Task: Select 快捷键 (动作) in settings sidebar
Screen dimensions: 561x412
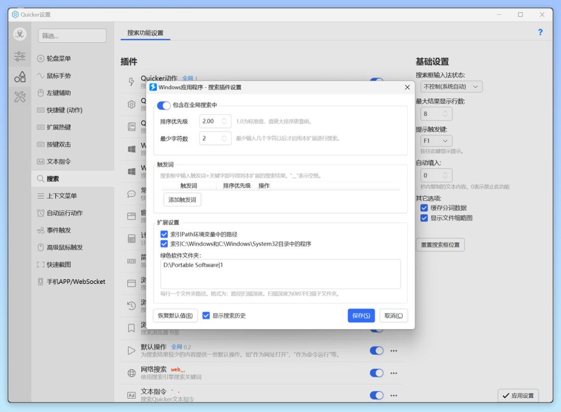Action: click(73, 110)
